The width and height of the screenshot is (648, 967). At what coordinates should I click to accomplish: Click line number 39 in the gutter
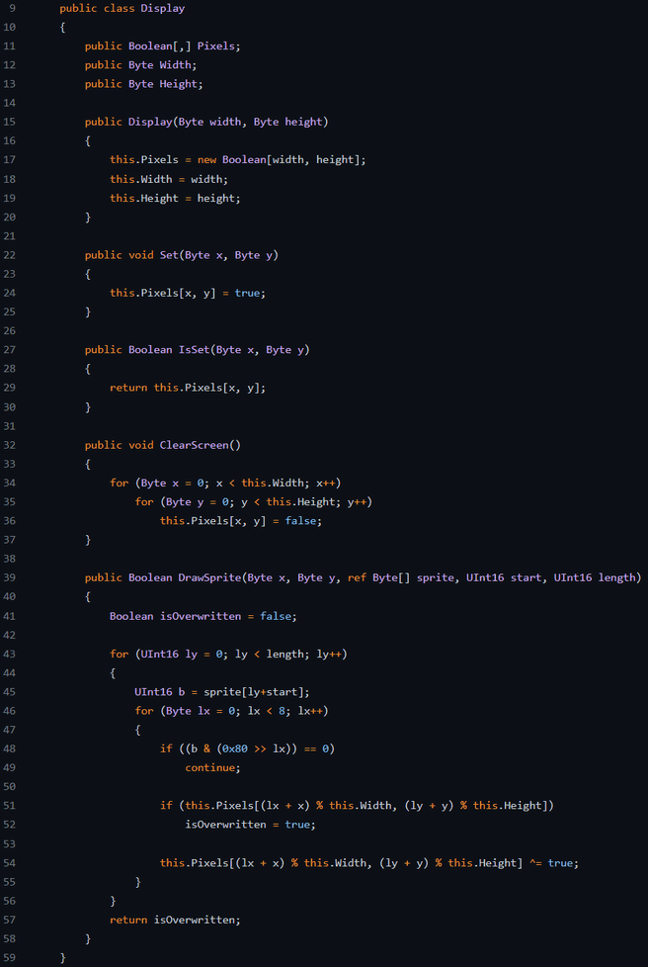[9, 577]
